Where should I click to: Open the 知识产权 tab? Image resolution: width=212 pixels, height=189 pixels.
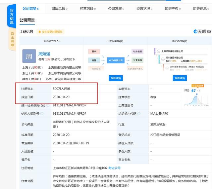173,9
